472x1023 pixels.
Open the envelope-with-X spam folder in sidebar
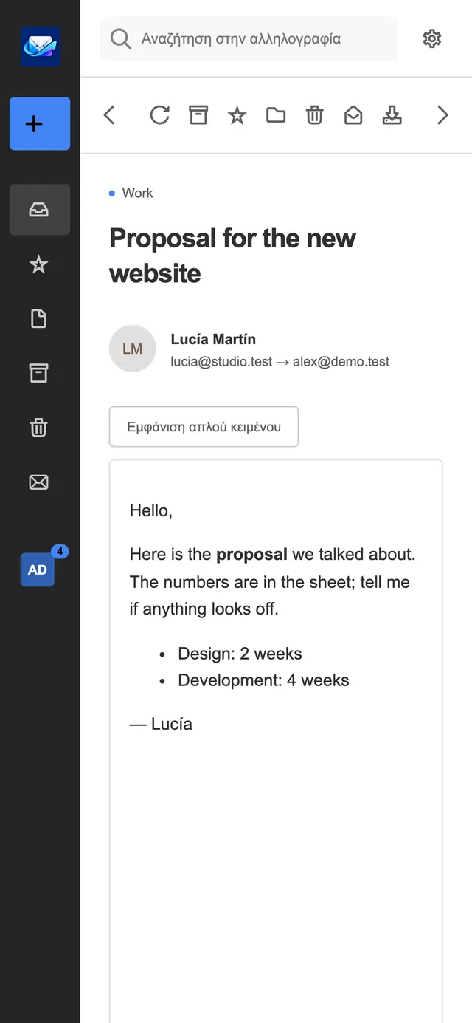point(38,482)
